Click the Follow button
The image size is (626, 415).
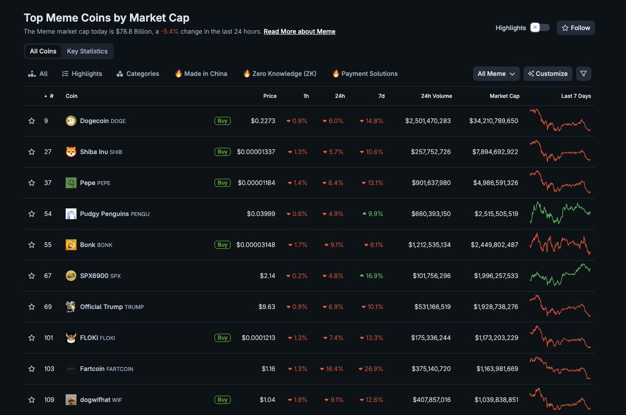[x=576, y=28]
